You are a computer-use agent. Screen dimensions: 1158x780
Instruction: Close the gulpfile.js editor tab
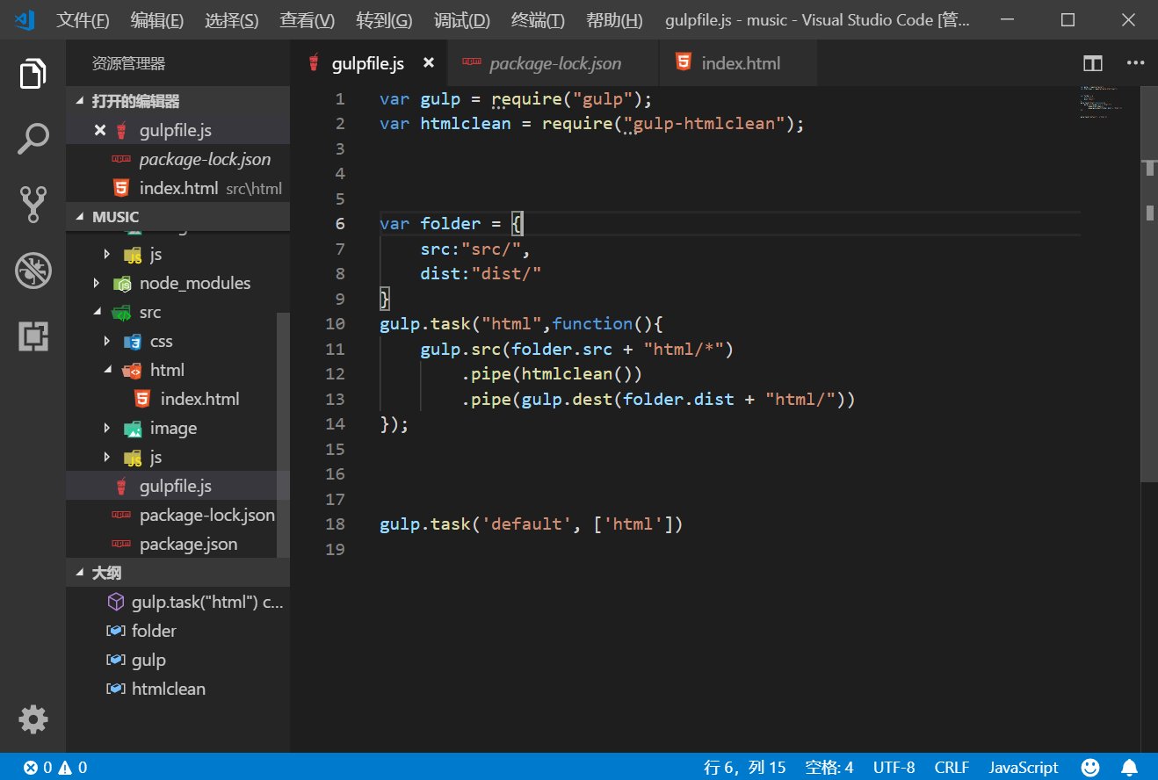[x=429, y=63]
